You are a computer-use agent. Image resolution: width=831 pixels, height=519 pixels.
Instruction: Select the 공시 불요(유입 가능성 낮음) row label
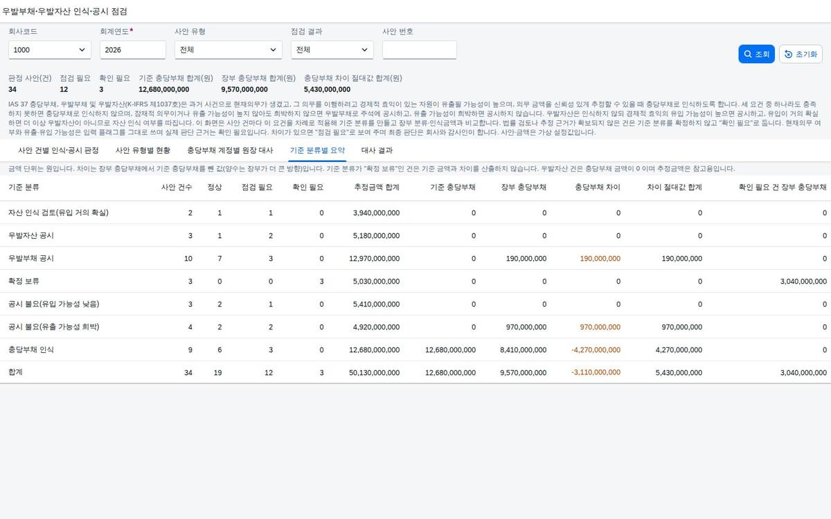coord(53,304)
